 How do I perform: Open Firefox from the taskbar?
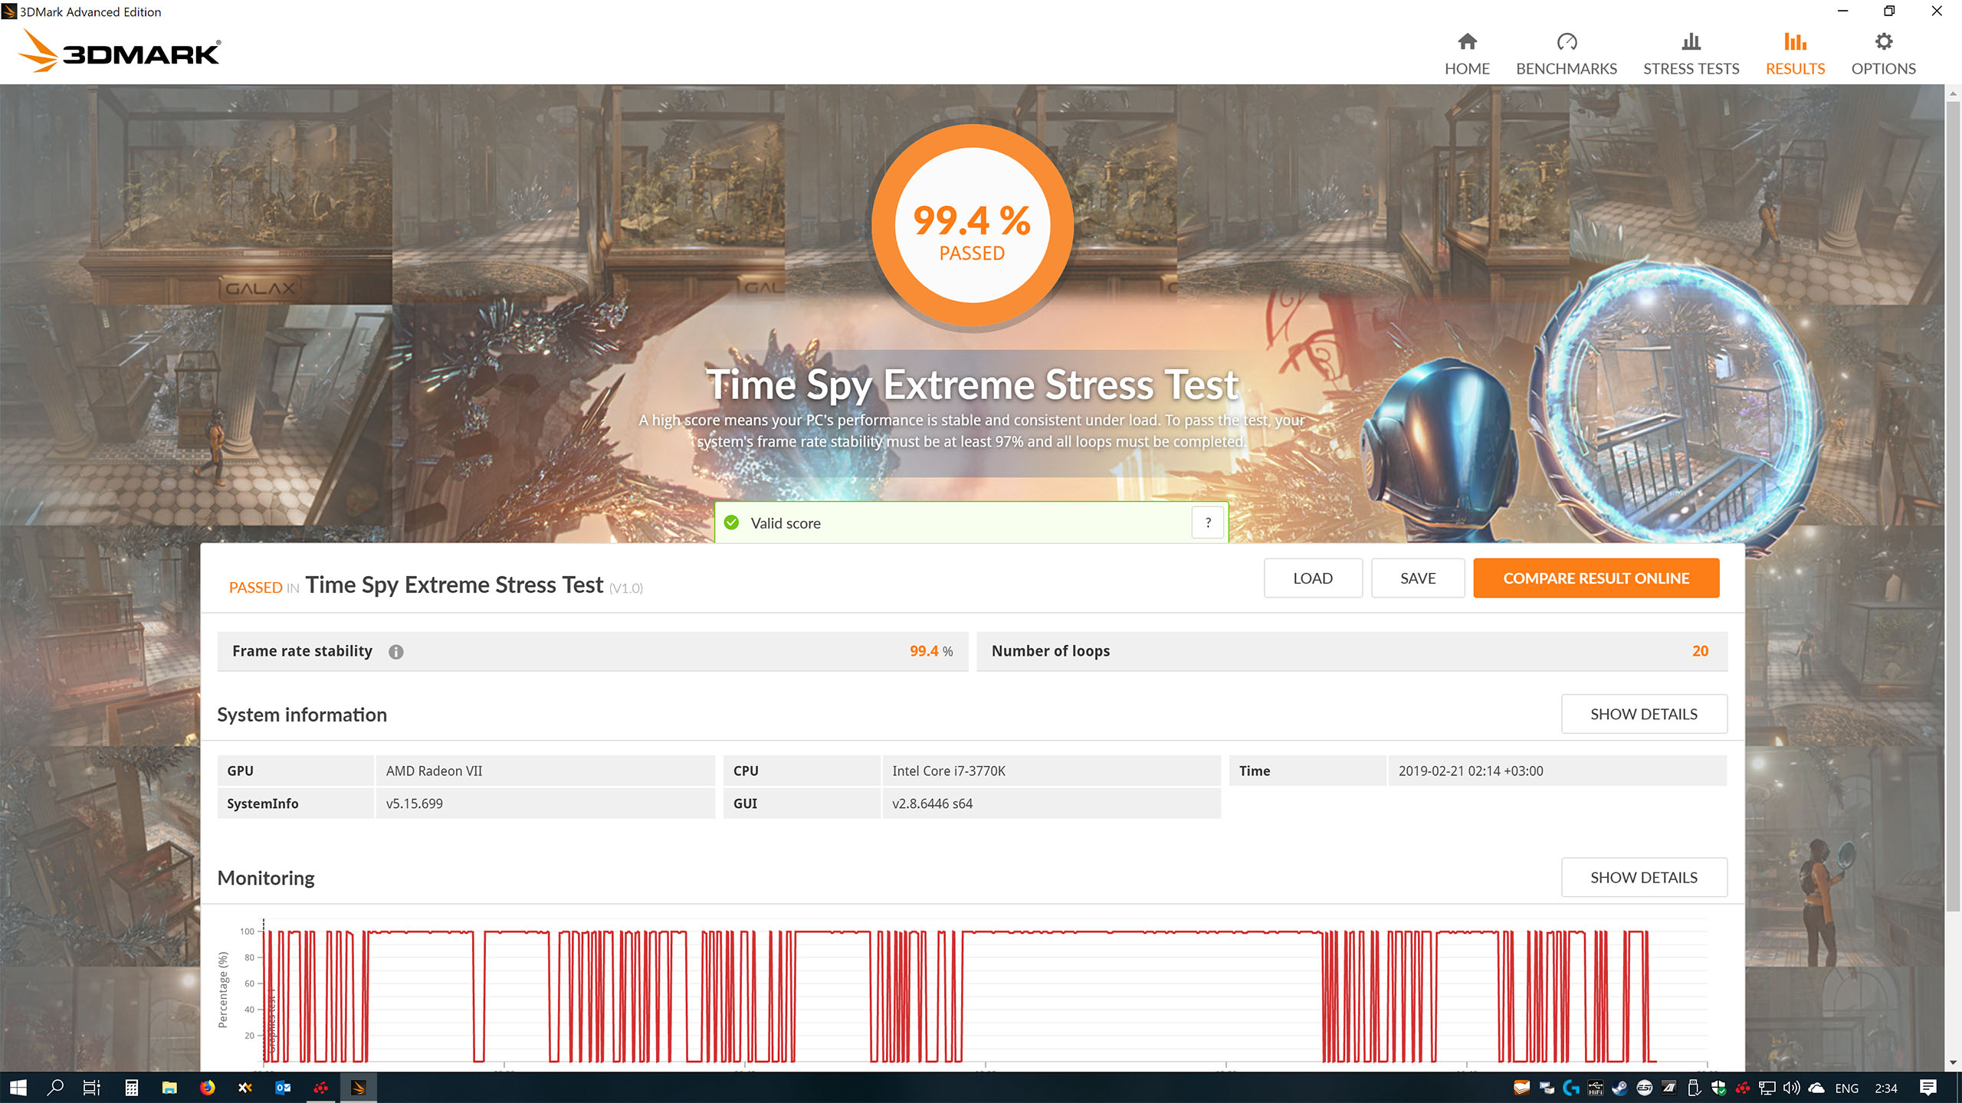pos(207,1088)
